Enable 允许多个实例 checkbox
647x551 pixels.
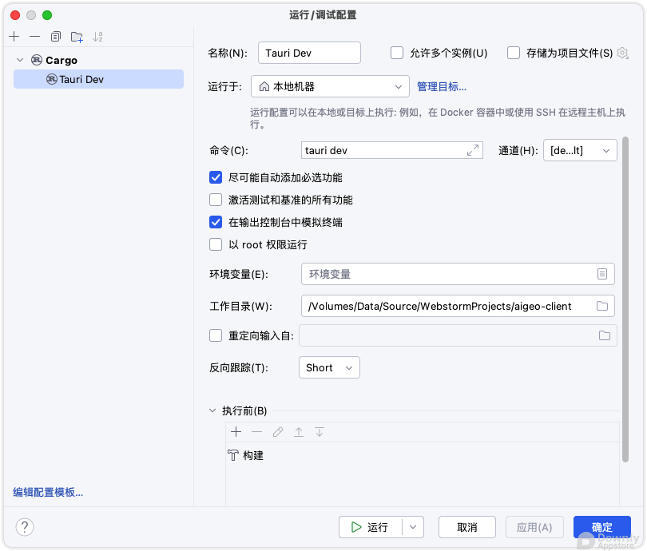tap(397, 53)
